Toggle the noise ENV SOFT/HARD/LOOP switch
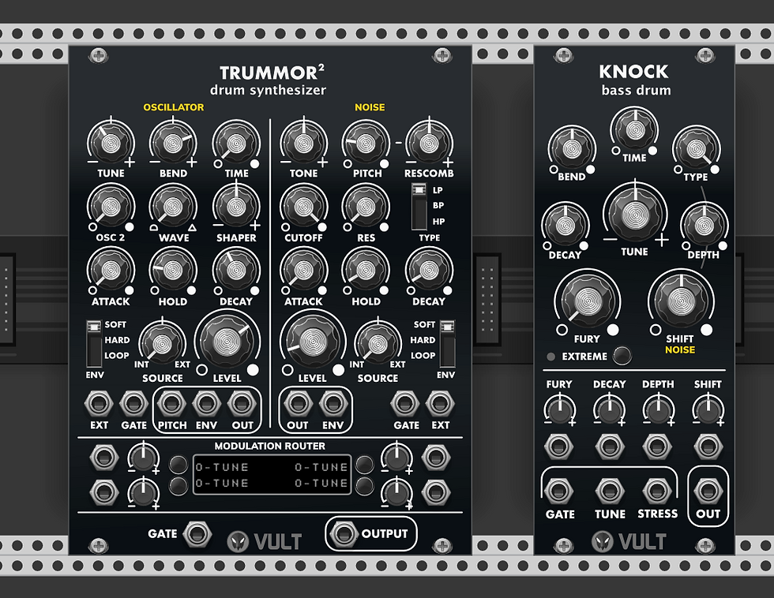This screenshot has height=598, width=774. tap(447, 344)
